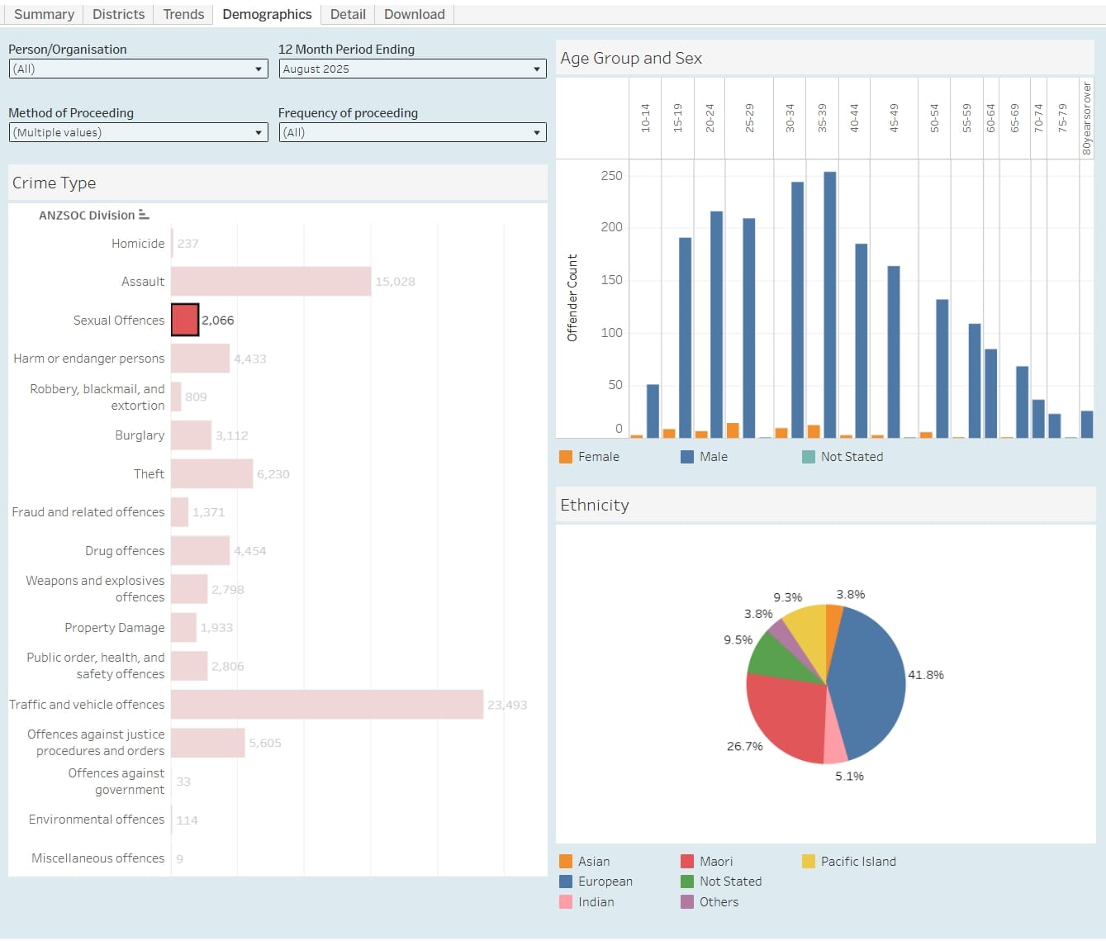Image resolution: width=1106 pixels, height=941 pixels.
Task: Select the Not Stated sex legend swatch
Action: pyautogui.click(x=809, y=457)
